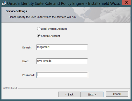Click the Password: label

coord(28,75)
